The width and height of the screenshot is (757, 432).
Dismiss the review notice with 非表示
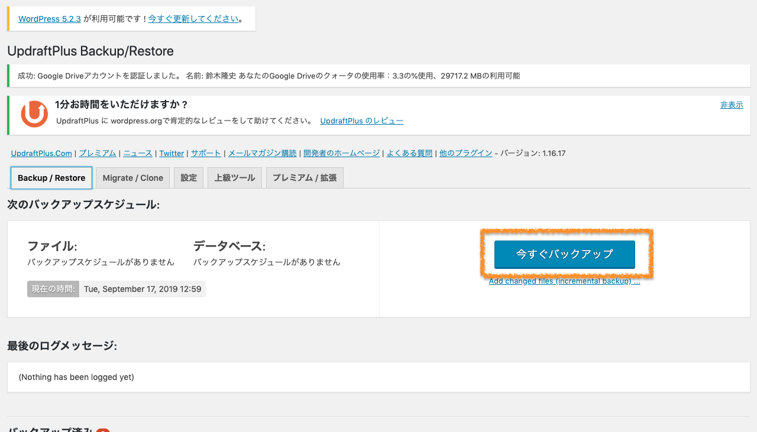click(732, 105)
